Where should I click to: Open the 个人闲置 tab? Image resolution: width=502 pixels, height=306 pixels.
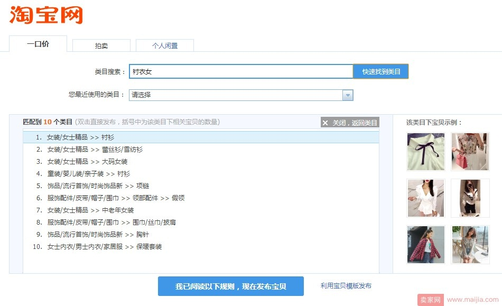pyautogui.click(x=164, y=45)
